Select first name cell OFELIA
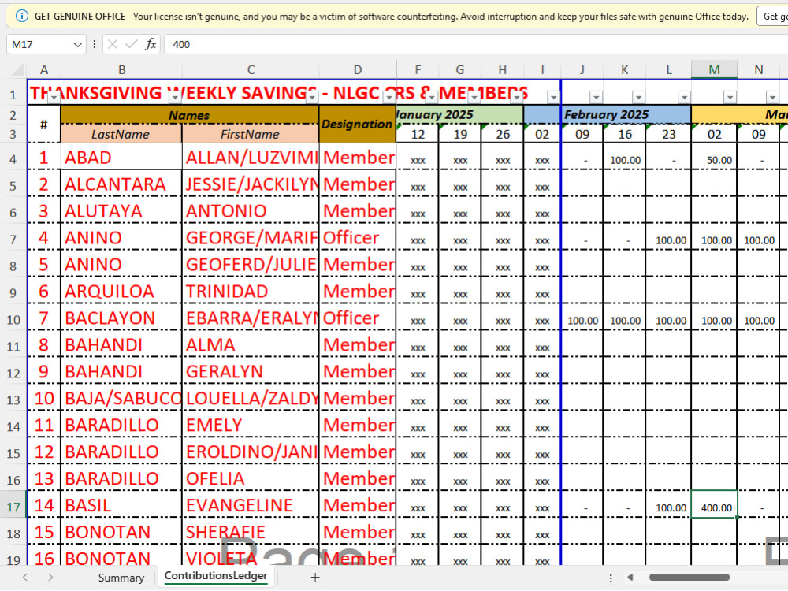 pos(251,478)
